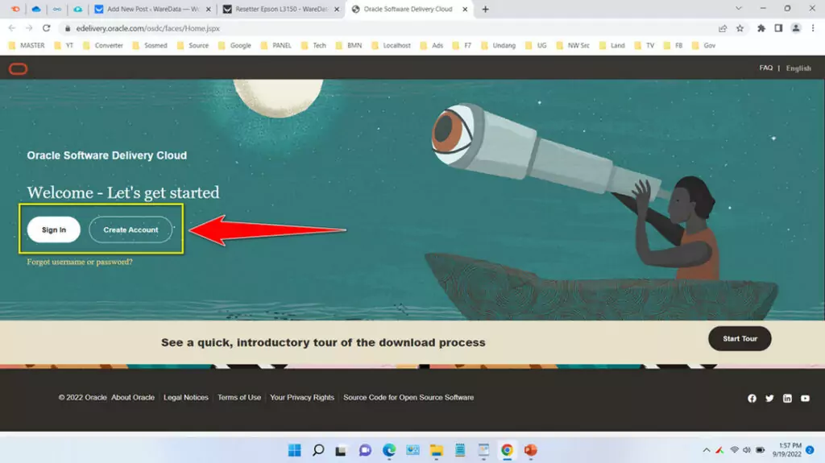The image size is (825, 463).
Task: Open About Oracle footer link
Action: (133, 397)
